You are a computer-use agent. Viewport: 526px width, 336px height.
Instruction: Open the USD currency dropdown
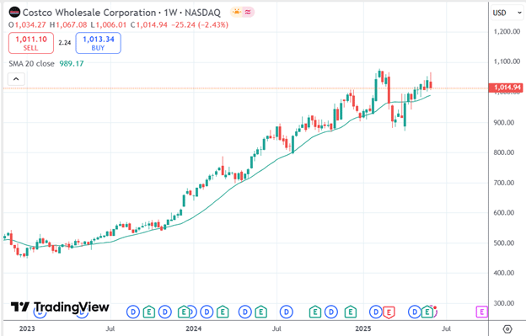click(507, 13)
